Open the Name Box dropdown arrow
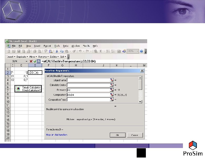The width and height of the screenshot is (205, 158). click(27, 61)
